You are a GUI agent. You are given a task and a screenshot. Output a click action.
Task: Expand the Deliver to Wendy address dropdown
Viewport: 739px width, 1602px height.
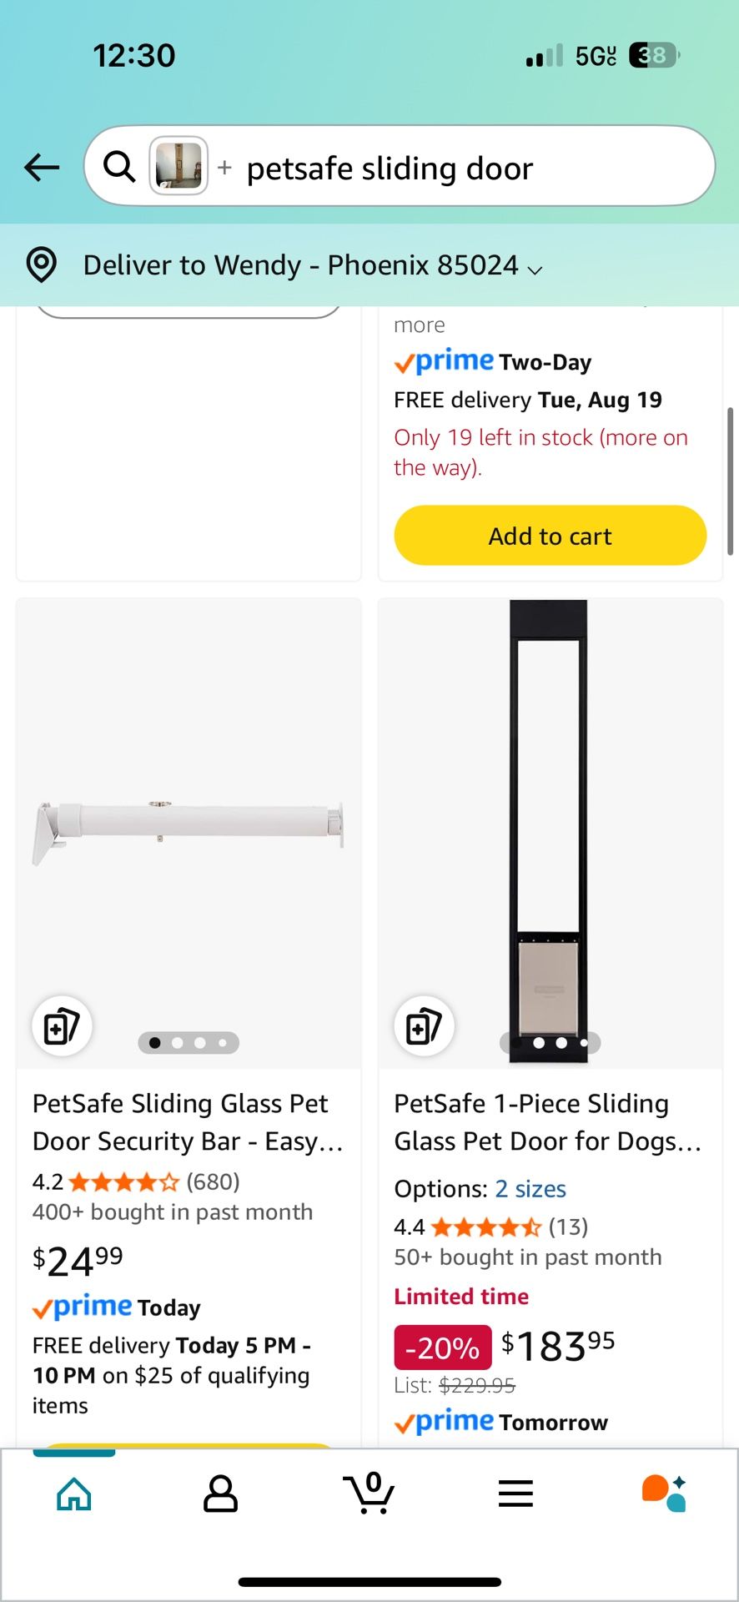pyautogui.click(x=313, y=265)
